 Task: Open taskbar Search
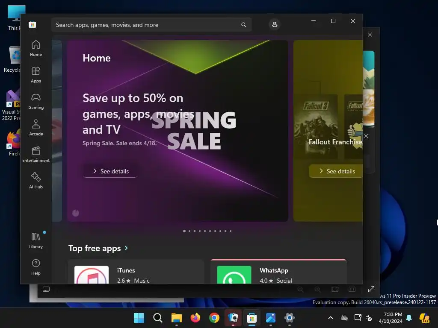click(158, 318)
